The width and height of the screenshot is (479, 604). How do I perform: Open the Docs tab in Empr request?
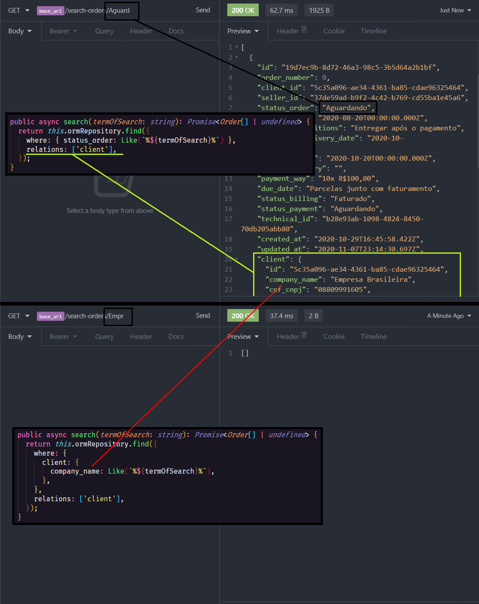176,337
